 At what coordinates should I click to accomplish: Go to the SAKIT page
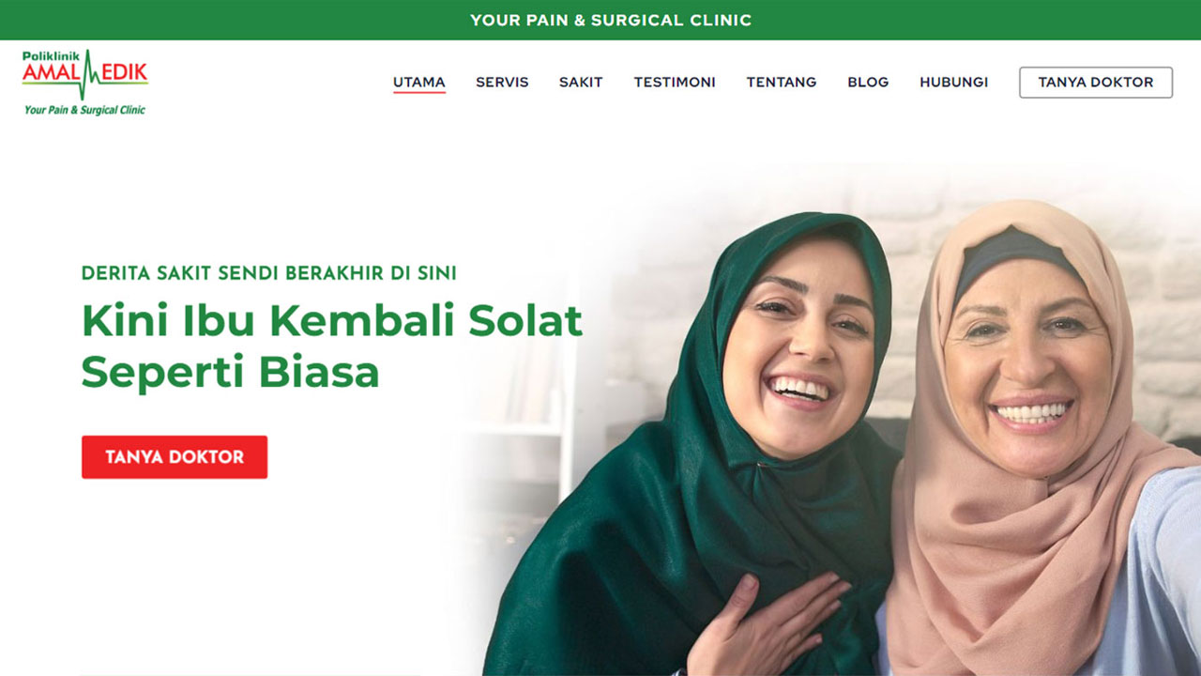click(581, 82)
